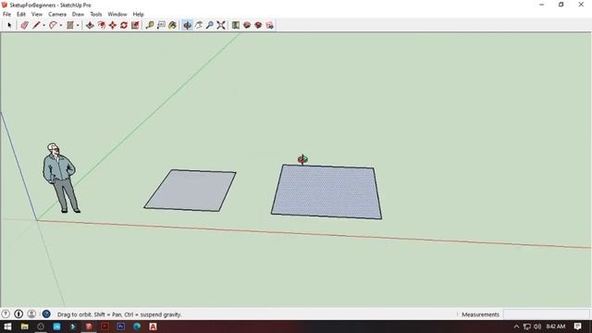Open the View menu
Image resolution: width=592 pixels, height=333 pixels.
37,14
